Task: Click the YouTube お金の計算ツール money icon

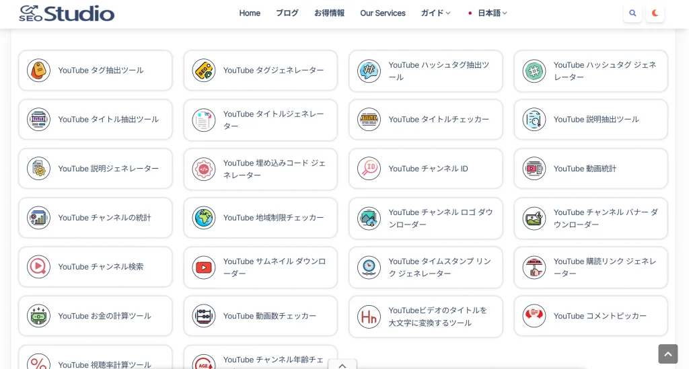Action: click(x=38, y=316)
